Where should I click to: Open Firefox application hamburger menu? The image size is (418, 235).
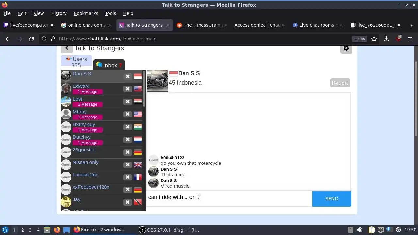pos(410,39)
